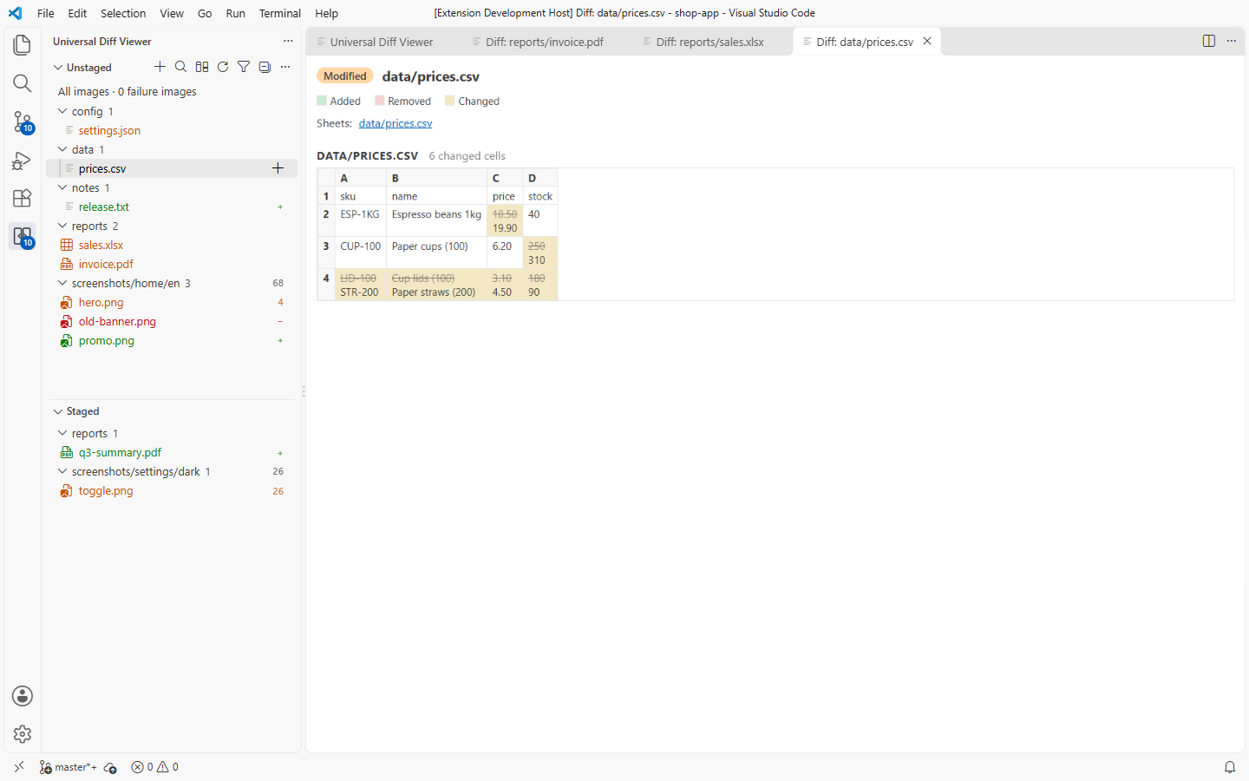Collapse the data folder
Screen dimensions: 1249x781
[x=62, y=149]
